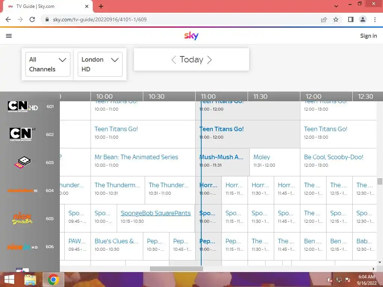Image resolution: width=383 pixels, height=287 pixels.
Task: Select Boomerang HD channel 603 logo
Action: (22, 162)
